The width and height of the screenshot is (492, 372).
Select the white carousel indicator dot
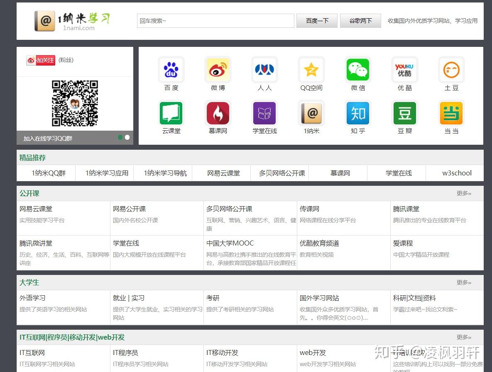pyautogui.click(x=127, y=137)
